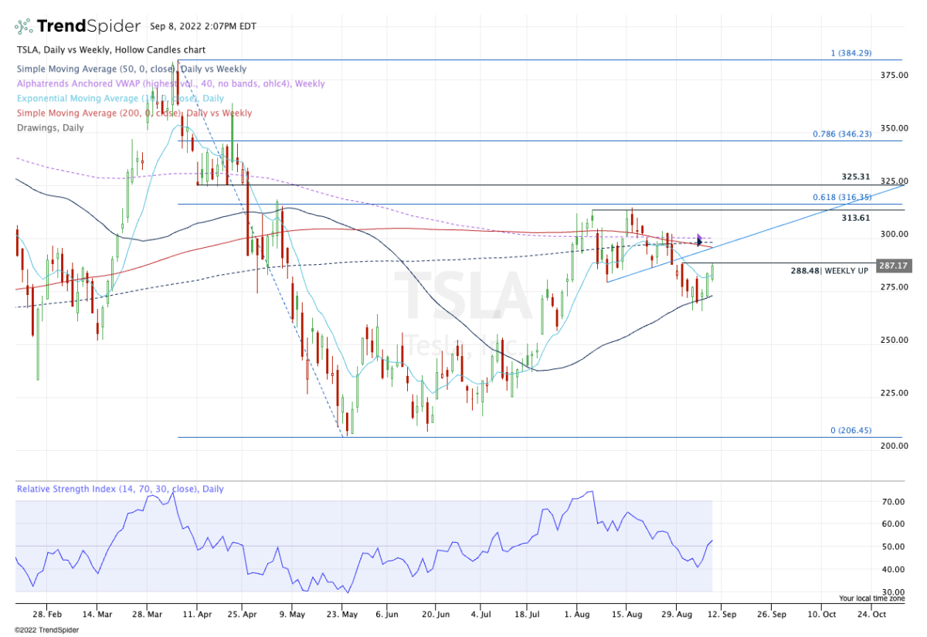This screenshot has width=927, height=637.
Task: Open the Exponential Moving Average indicator legend
Action: [x=120, y=98]
